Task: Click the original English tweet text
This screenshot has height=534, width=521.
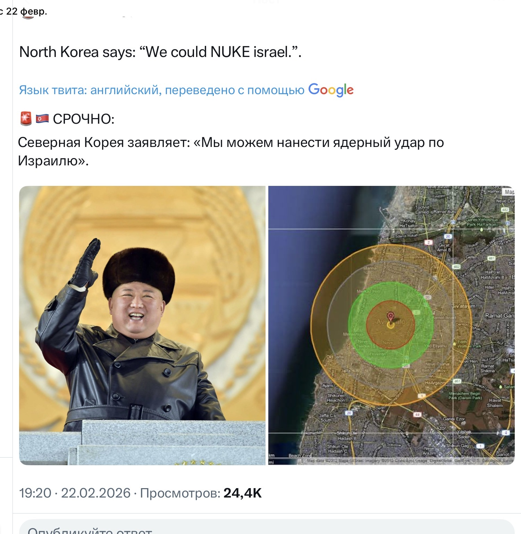Action: 160,52
